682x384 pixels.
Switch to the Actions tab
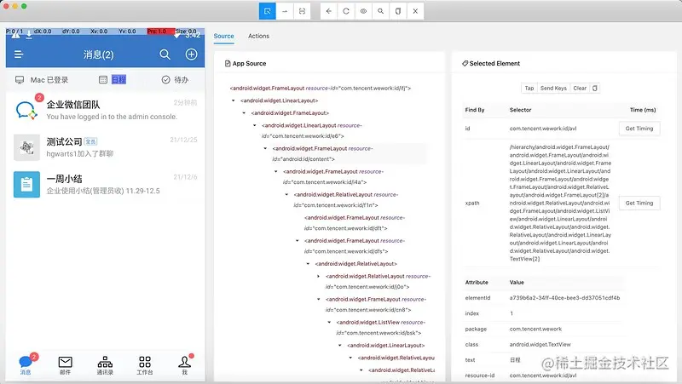[259, 36]
